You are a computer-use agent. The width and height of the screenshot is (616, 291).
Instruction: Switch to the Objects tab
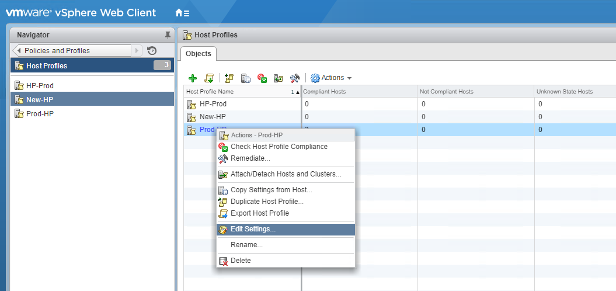(x=198, y=54)
